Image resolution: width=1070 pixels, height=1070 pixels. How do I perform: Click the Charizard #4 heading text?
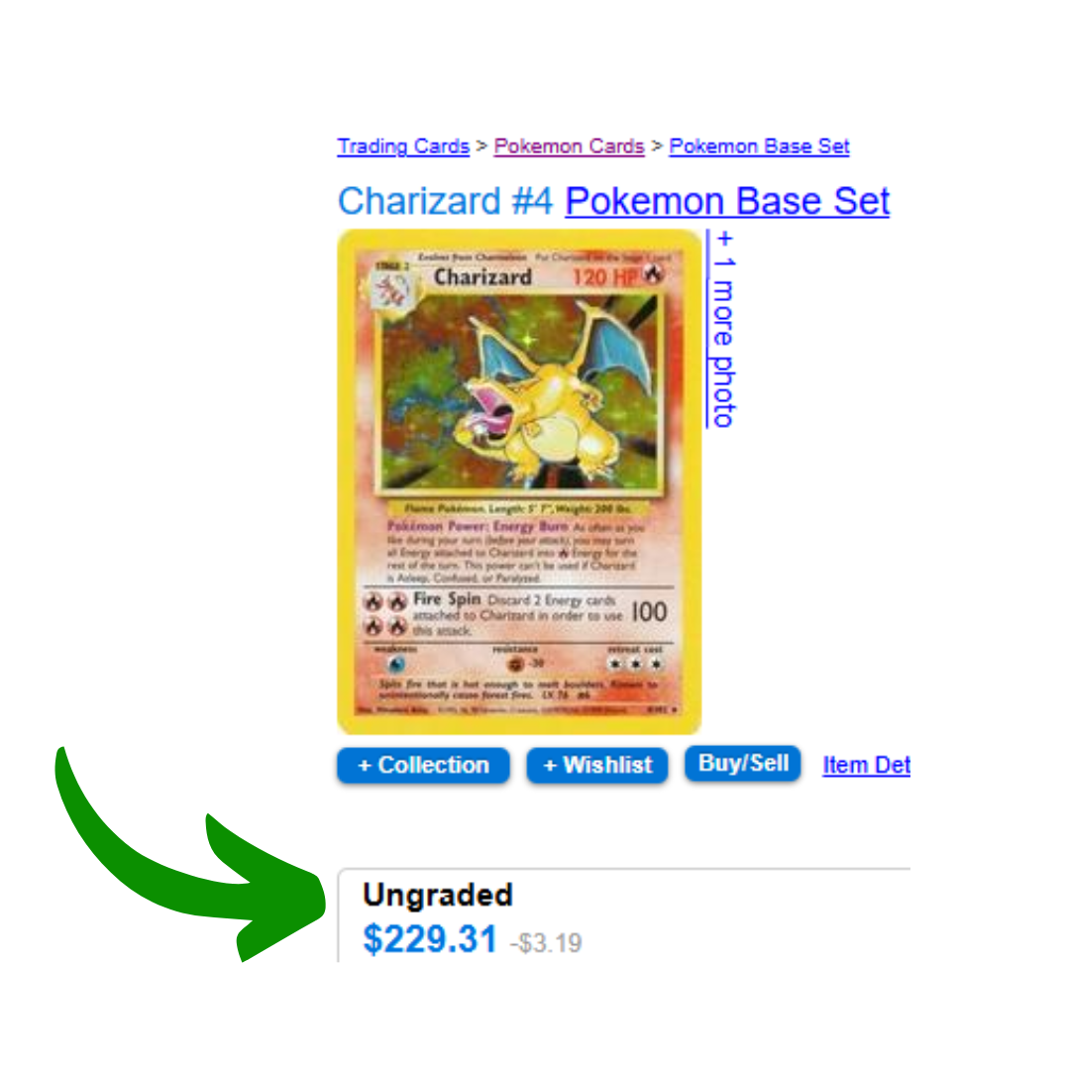[x=445, y=200]
